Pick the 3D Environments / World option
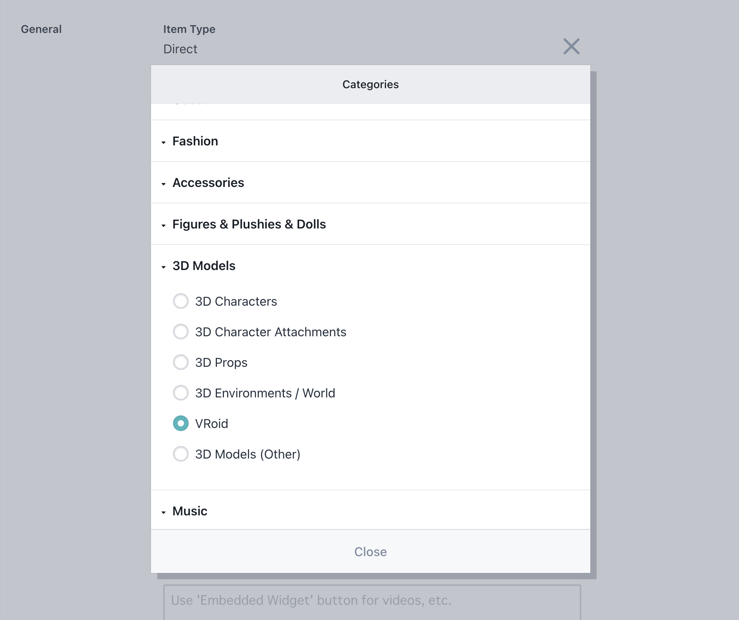This screenshot has width=739, height=620. click(x=181, y=393)
